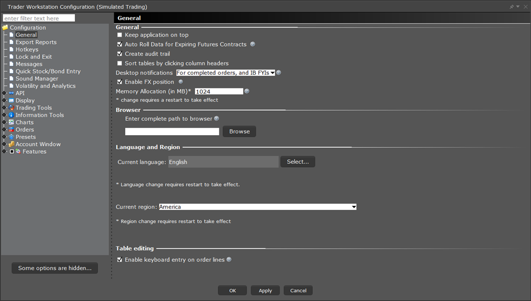Focus the filter text search field
Screen dimensions: 531x301
[39, 18]
